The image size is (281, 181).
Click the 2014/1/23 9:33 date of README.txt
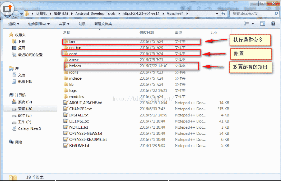pyautogui.click(x=152, y=145)
